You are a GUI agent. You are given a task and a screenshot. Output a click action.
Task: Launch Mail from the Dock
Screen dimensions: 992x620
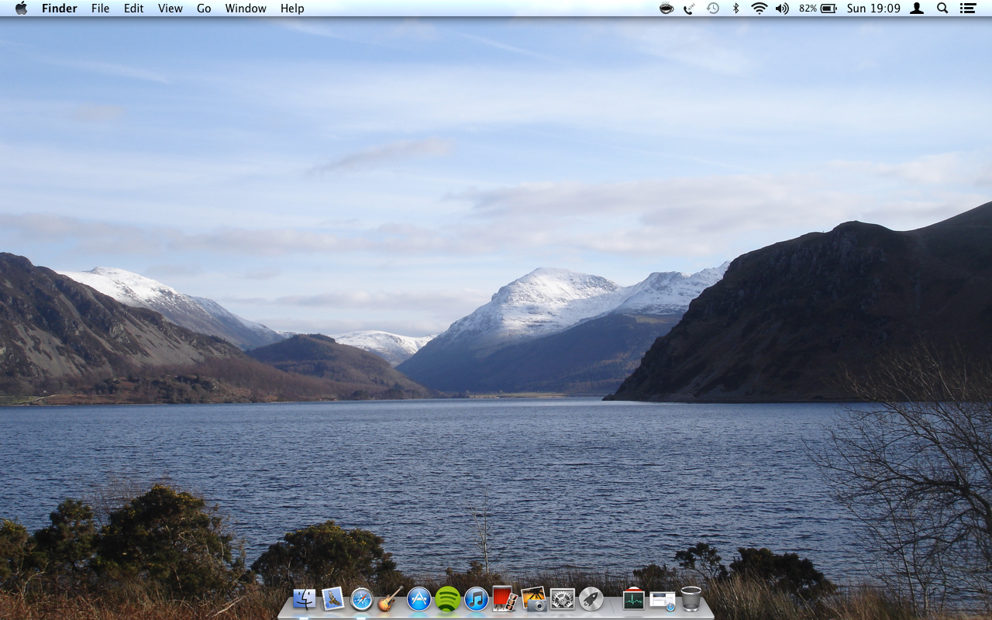point(332,599)
